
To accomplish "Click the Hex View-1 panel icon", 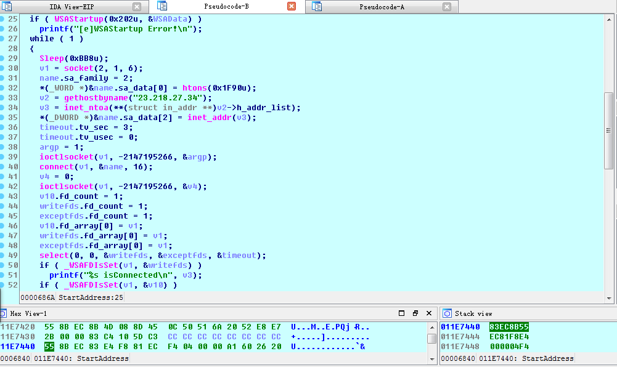I will [x=3, y=313].
